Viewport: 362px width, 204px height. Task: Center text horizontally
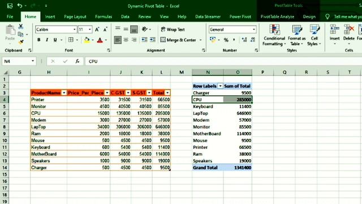pyautogui.click(x=126, y=40)
